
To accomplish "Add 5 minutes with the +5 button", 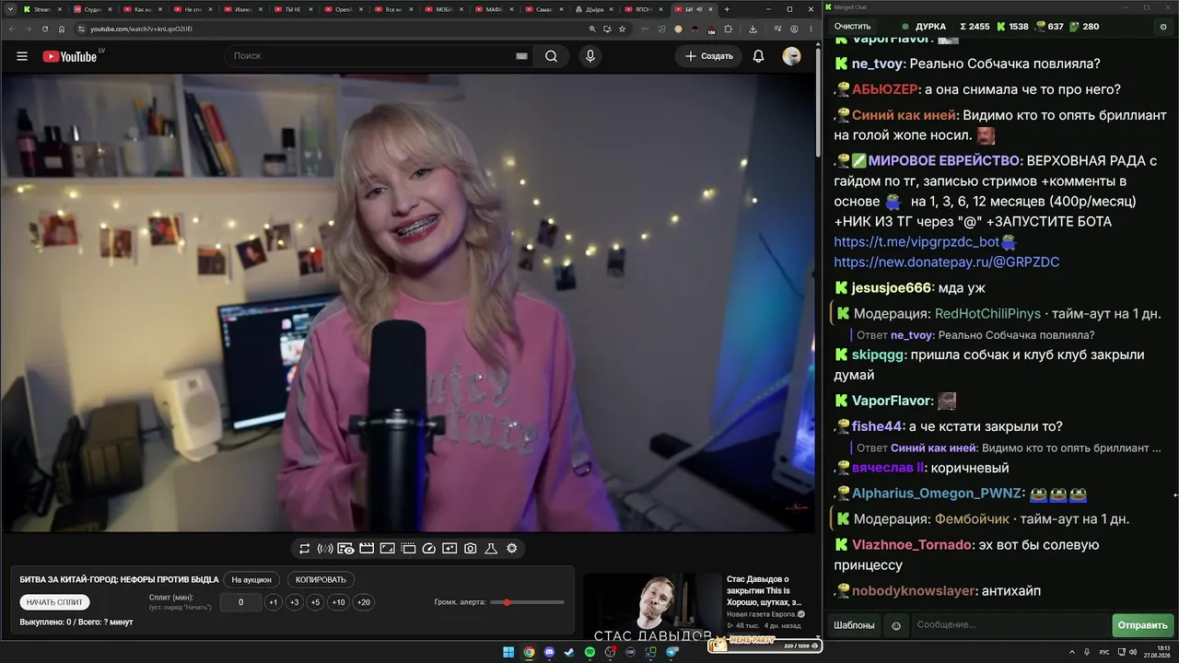I will [x=315, y=602].
